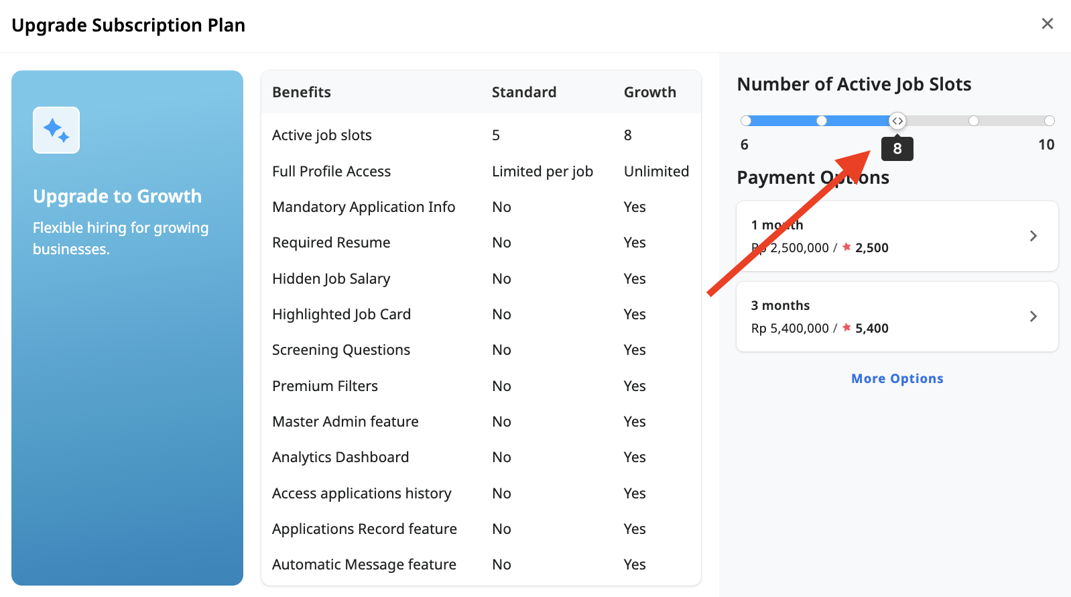Set the job slots slider to 10
Image resolution: width=1071 pixels, height=597 pixels.
(x=1050, y=121)
